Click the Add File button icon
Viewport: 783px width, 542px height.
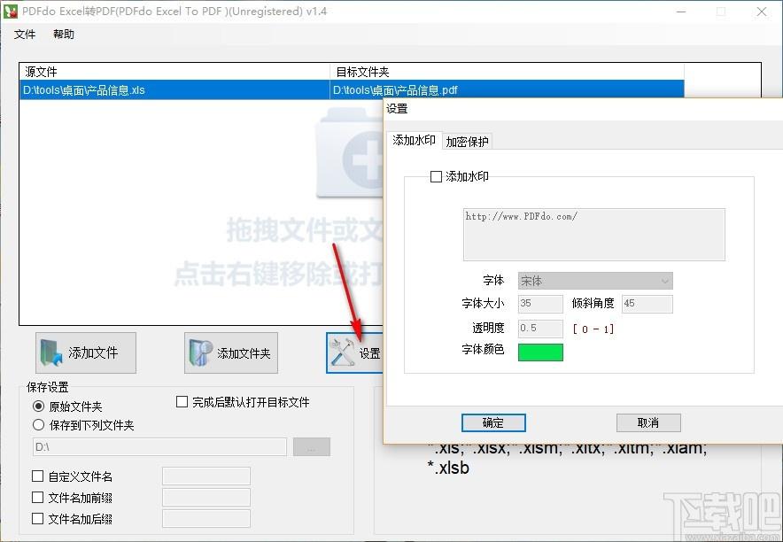[x=51, y=352]
